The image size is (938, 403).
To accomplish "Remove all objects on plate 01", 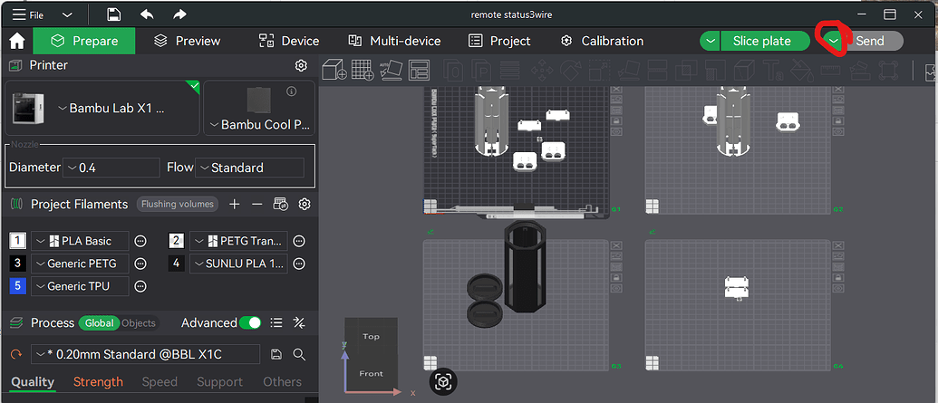I will 618,91.
